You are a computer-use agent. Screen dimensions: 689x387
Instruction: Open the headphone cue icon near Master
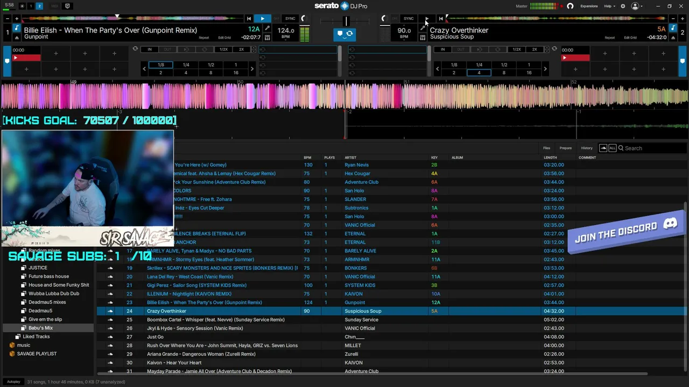570,6
